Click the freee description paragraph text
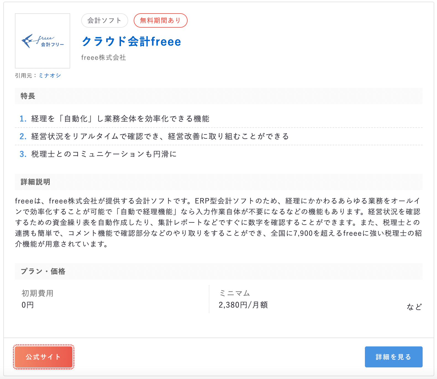 [218, 222]
